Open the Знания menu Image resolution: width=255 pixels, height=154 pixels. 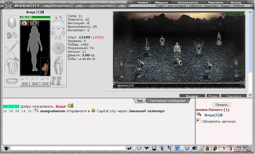(x=143, y=2)
